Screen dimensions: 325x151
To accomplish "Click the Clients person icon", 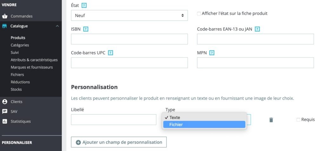I will coord(4,102).
